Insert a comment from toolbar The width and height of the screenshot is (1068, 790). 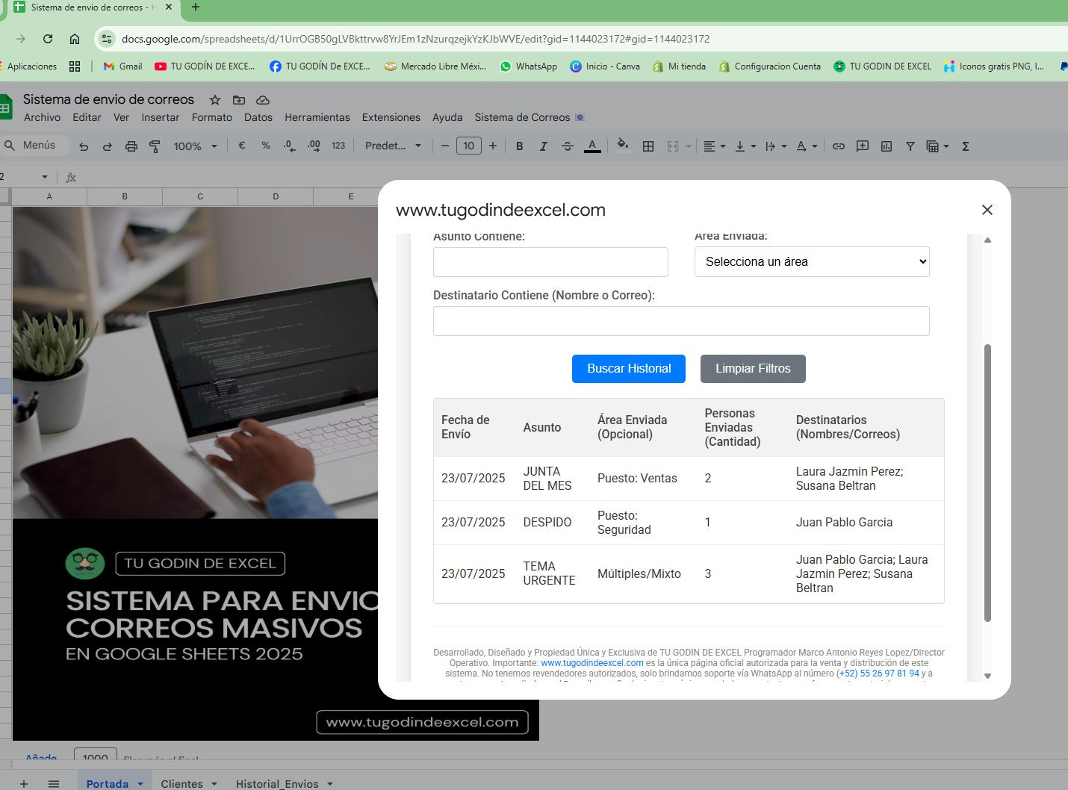tap(863, 146)
